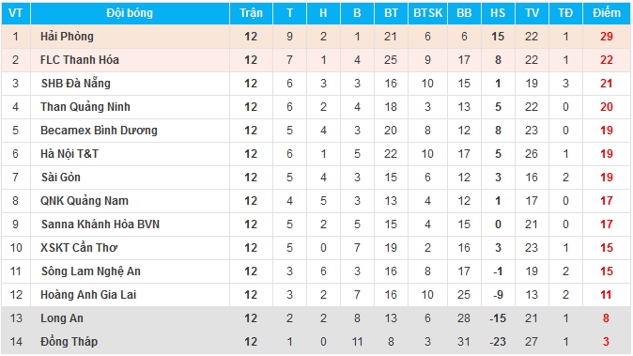Select Hoàng Anh Gia Lai team name

[x=88, y=295]
